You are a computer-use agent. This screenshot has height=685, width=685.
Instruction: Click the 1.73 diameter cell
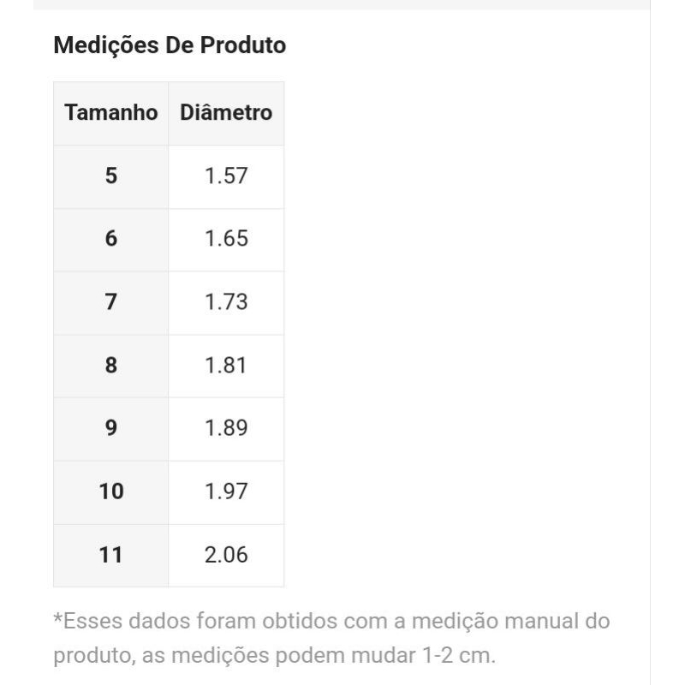pyautogui.click(x=226, y=302)
